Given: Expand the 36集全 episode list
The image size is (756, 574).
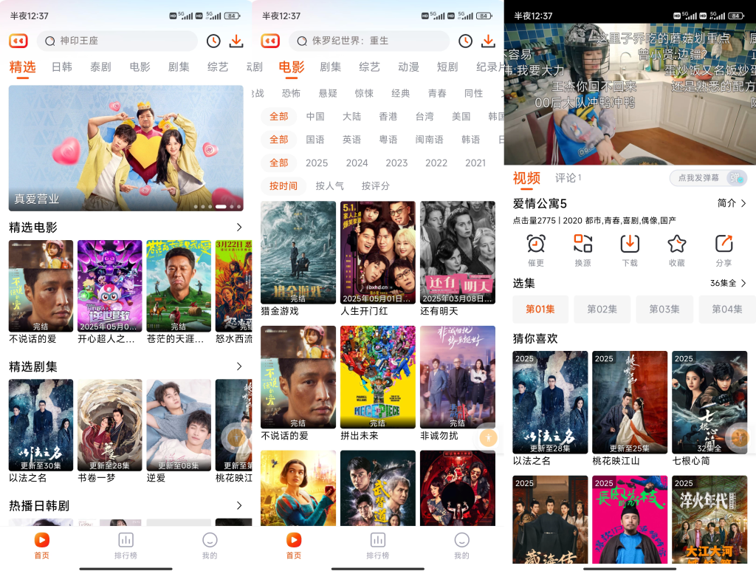Looking at the screenshot, I should click(728, 283).
